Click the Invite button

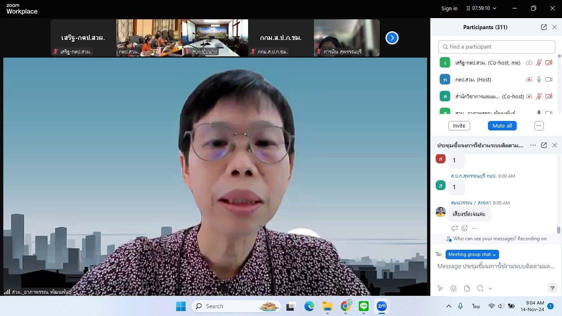(x=459, y=125)
